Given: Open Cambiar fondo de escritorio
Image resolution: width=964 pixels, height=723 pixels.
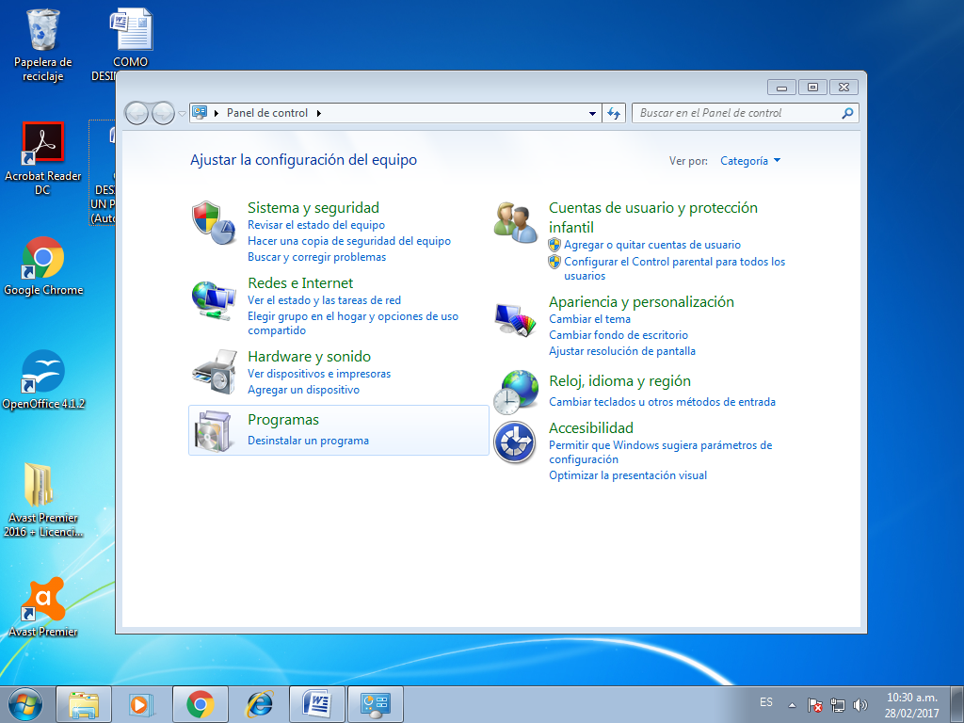Looking at the screenshot, I should point(619,335).
